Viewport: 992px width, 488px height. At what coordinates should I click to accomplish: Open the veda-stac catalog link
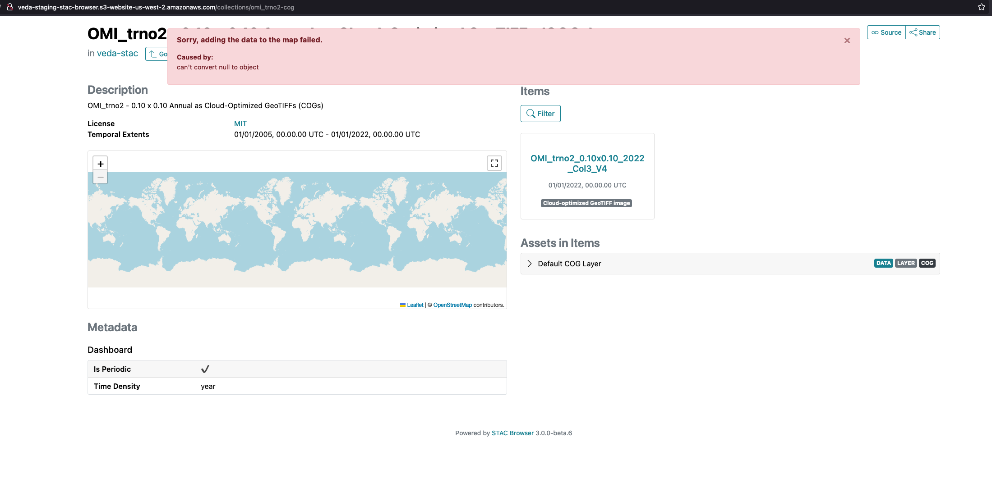click(x=117, y=53)
